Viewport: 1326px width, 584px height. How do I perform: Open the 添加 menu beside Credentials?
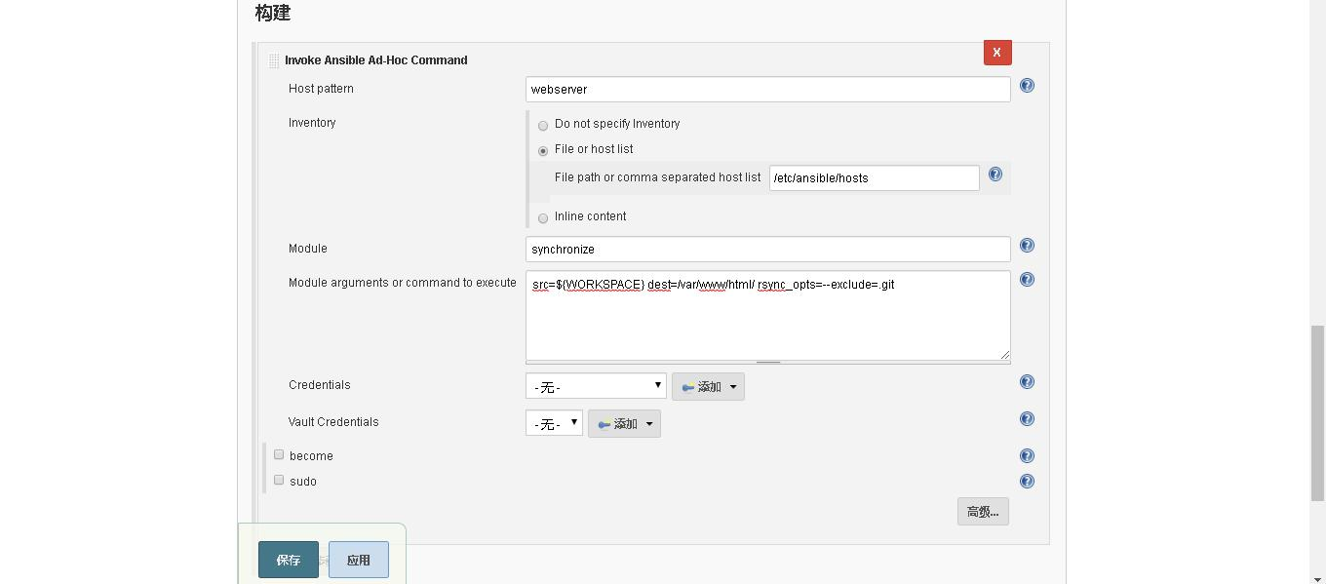[x=708, y=387]
